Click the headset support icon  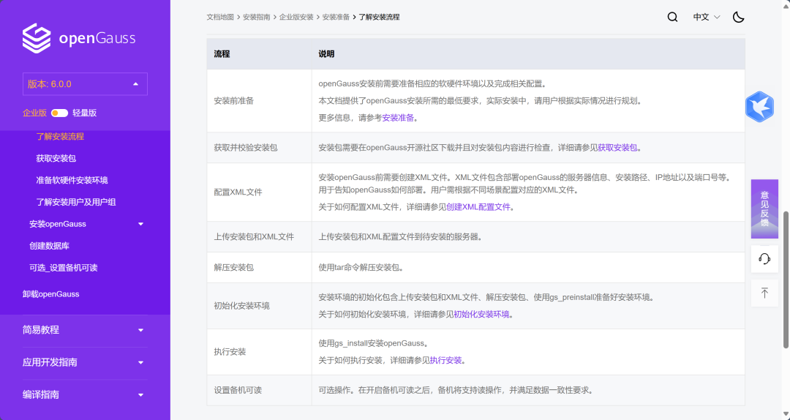pos(764,259)
